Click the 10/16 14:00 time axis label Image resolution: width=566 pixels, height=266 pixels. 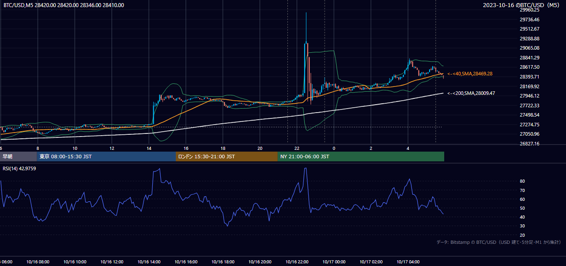coord(149,262)
